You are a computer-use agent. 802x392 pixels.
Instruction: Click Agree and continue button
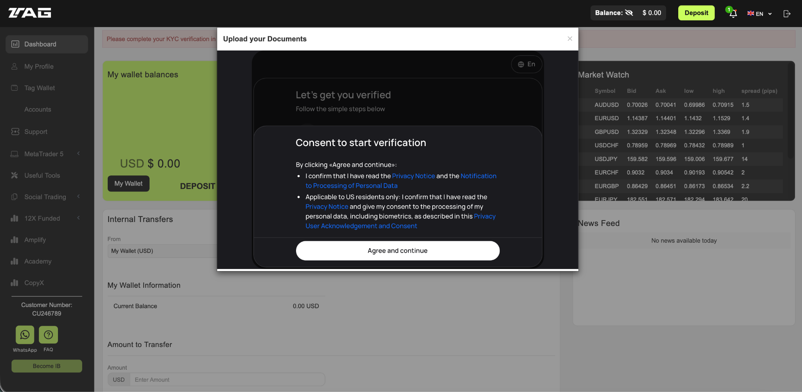click(x=397, y=251)
